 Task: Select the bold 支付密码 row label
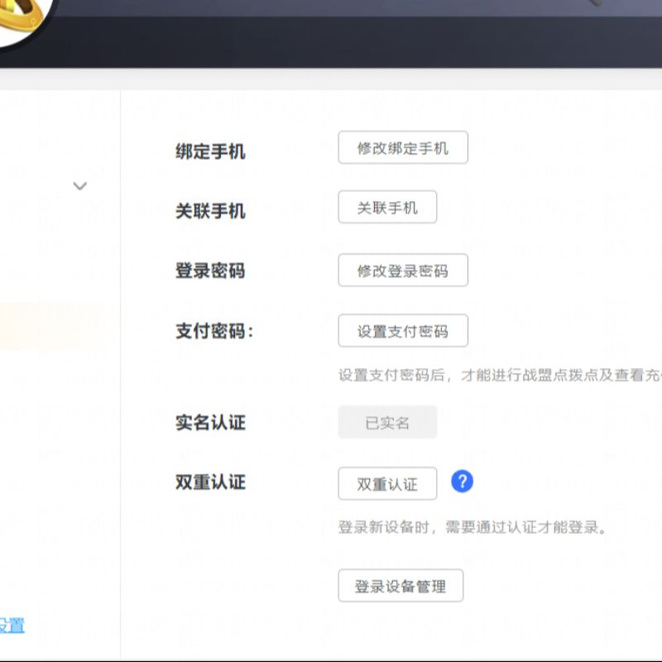point(213,331)
